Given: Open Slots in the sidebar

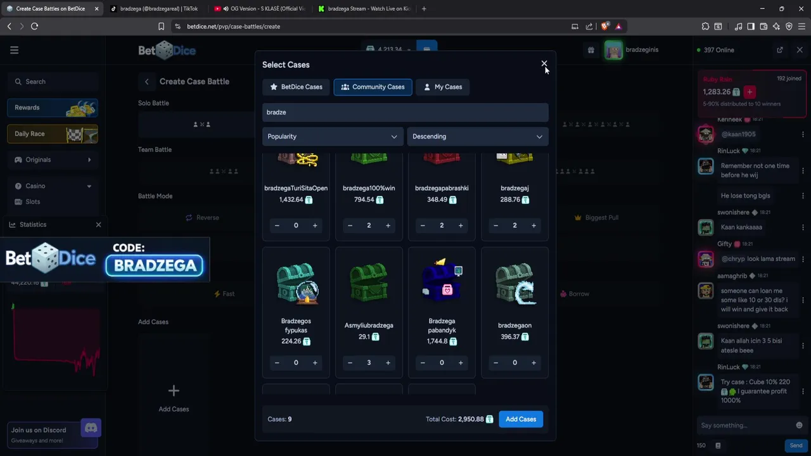Looking at the screenshot, I should pyautogui.click(x=32, y=201).
